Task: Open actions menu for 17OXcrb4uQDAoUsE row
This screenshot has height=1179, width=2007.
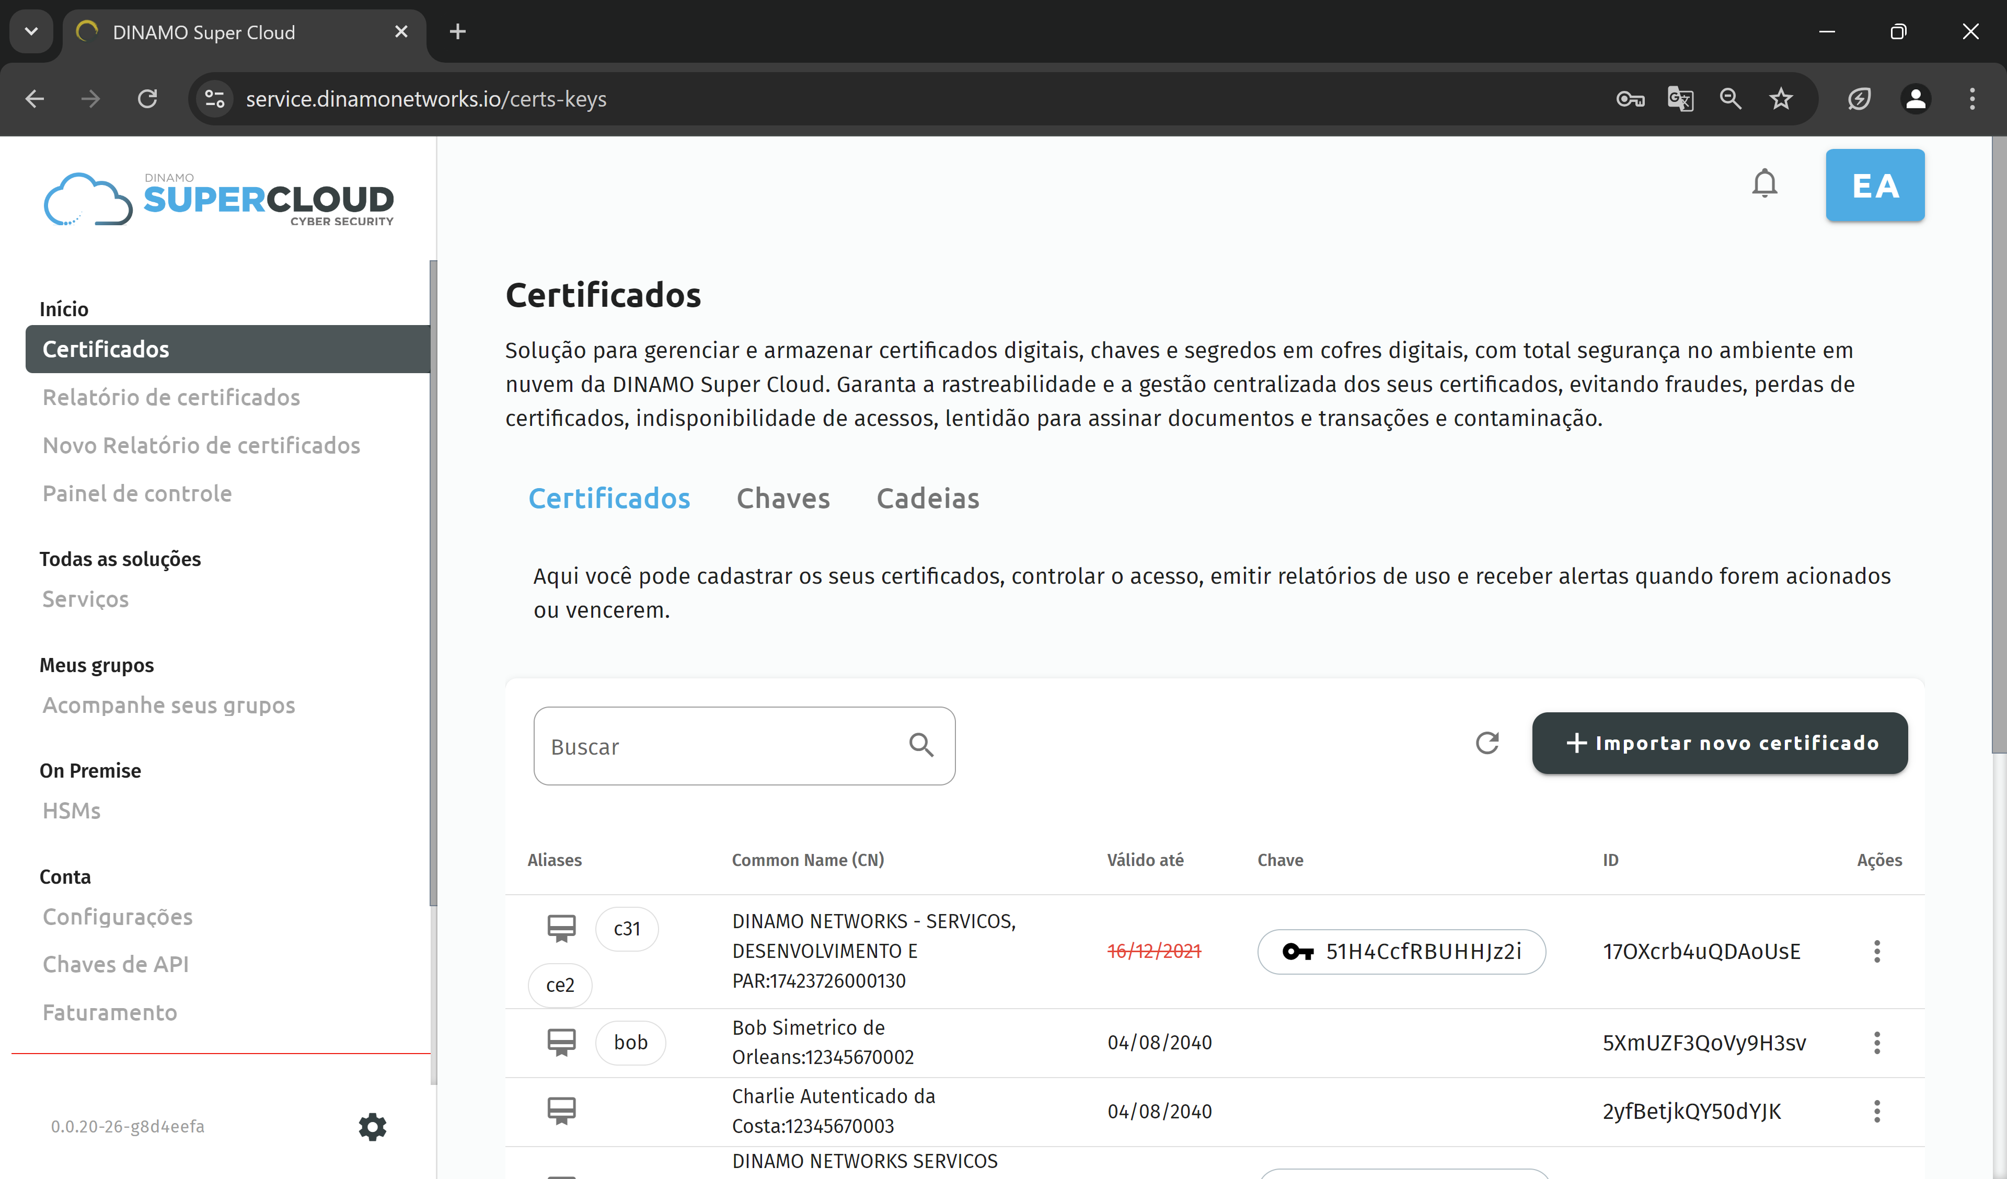Action: tap(1876, 951)
